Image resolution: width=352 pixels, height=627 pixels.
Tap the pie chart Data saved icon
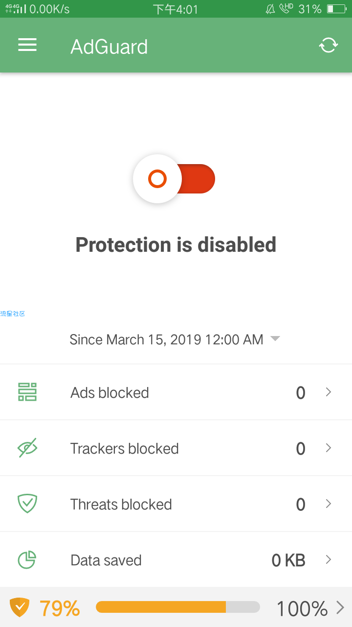(x=27, y=559)
